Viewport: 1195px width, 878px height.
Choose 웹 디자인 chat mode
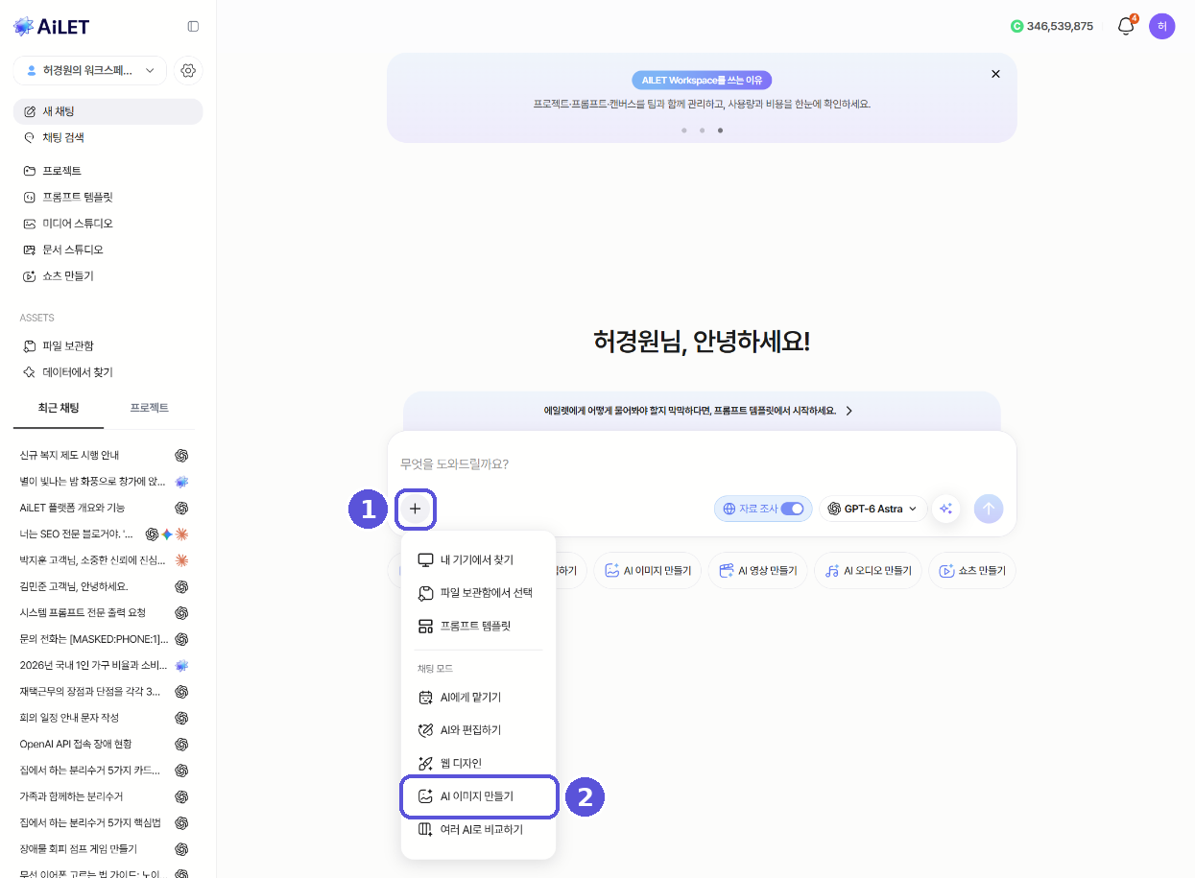(x=478, y=763)
